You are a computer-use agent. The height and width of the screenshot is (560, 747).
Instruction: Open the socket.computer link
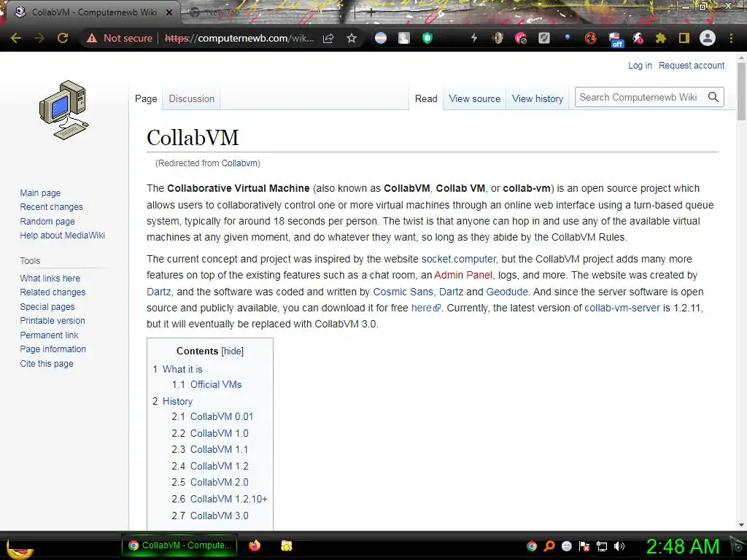[458, 259]
